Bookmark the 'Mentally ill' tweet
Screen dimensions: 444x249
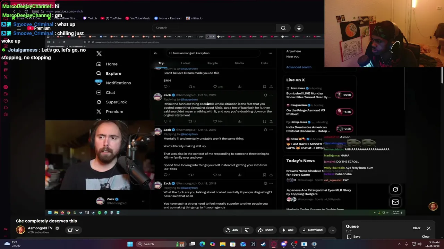(264, 175)
